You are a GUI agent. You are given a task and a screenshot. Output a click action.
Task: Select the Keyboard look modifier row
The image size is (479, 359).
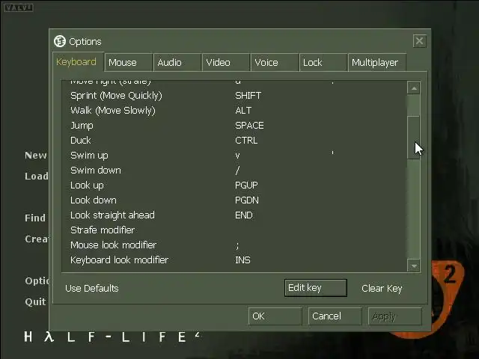[234, 260]
